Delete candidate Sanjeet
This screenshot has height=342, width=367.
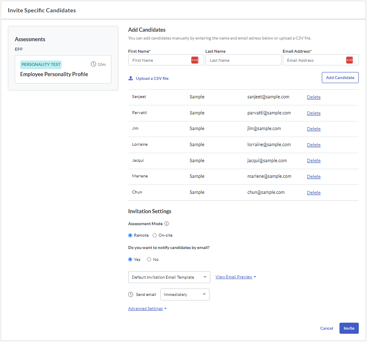[314, 97]
